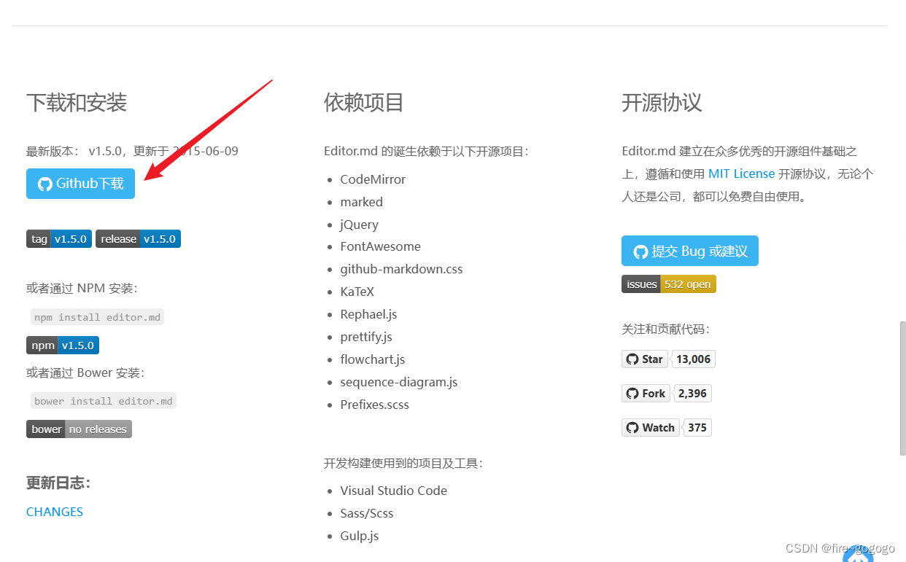The image size is (906, 562).
Task: Click the npm install editor.md code snippet
Action: tap(97, 317)
